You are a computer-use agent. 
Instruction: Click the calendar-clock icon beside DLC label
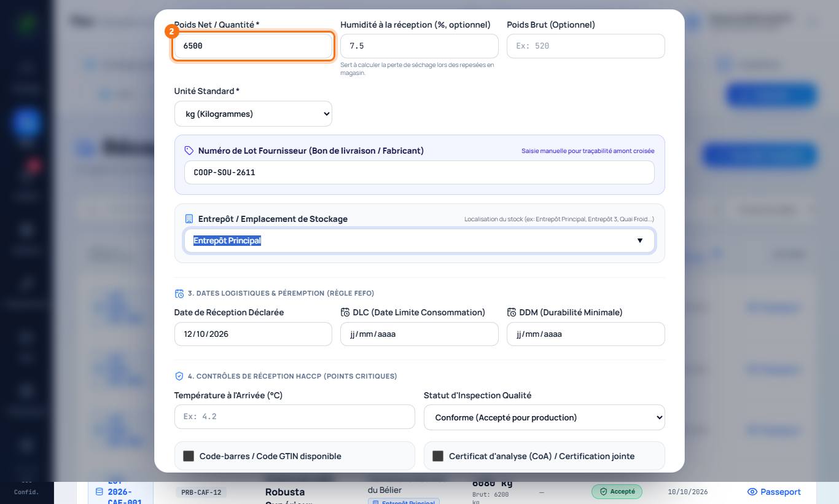[345, 312]
